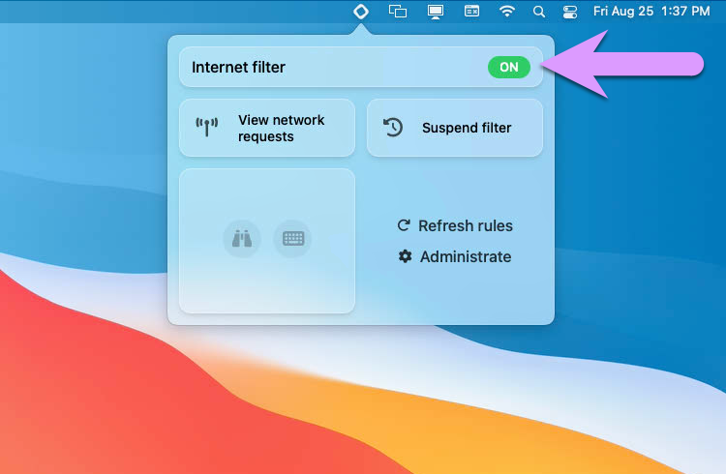Click the Internet filter label
Image resolution: width=726 pixels, height=474 pixels.
(x=238, y=67)
